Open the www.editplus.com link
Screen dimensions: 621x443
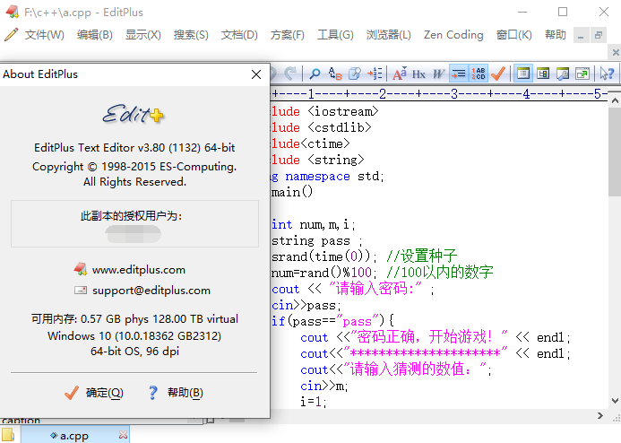coord(139,270)
